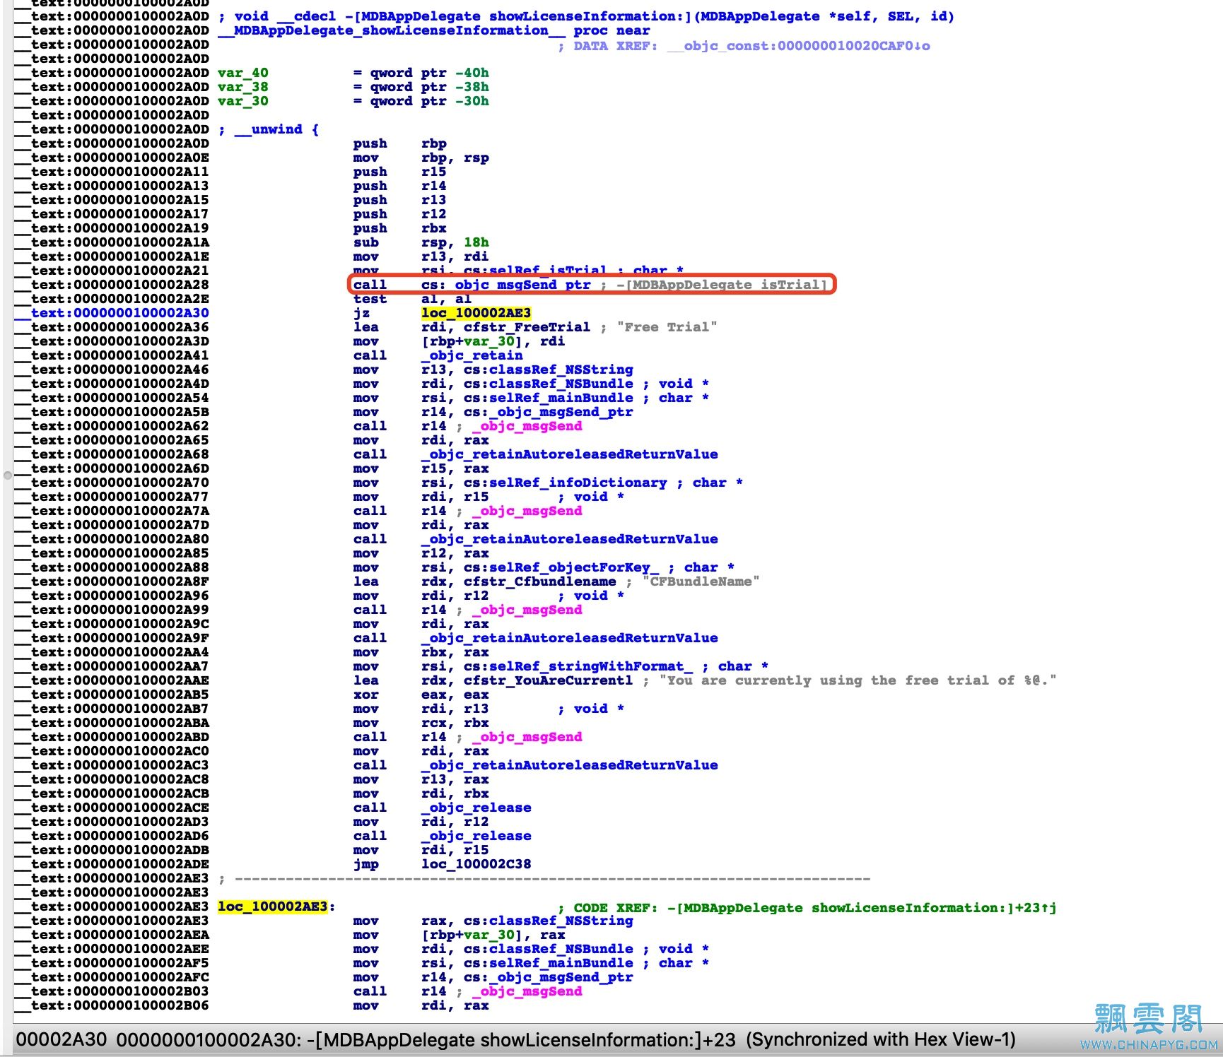Select var_30 in the mov at 100002A3D
1223x1057 pixels.
(x=488, y=341)
